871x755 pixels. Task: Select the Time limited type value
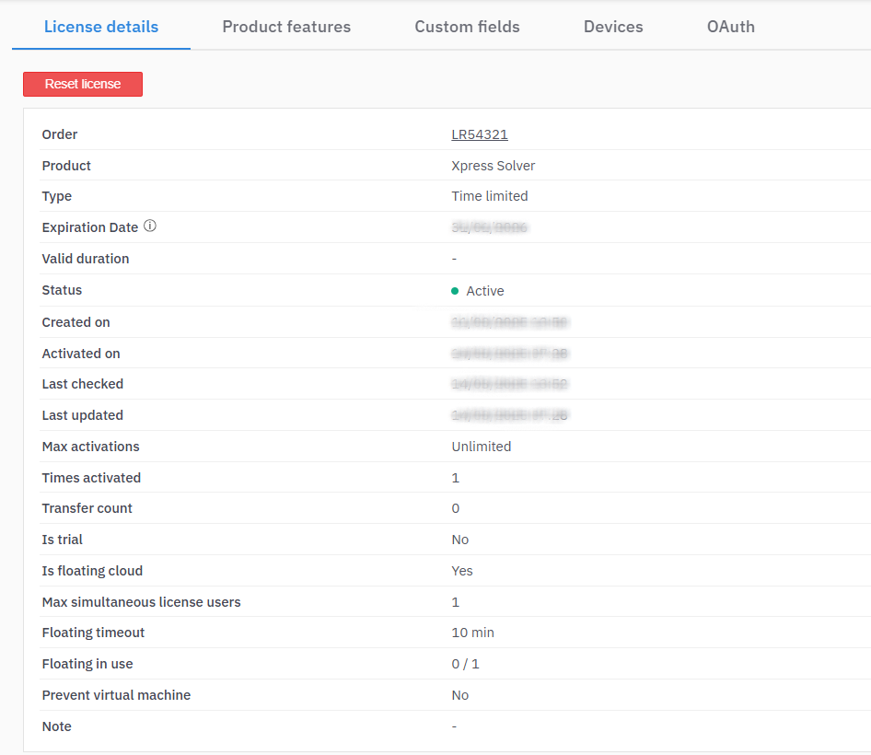(490, 196)
